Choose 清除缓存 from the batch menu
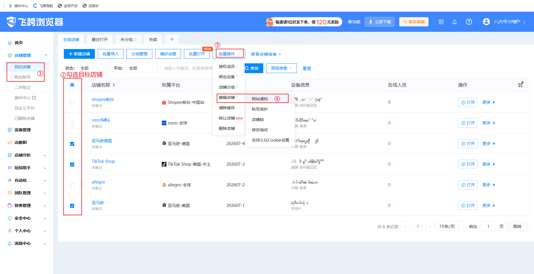 click(227, 108)
